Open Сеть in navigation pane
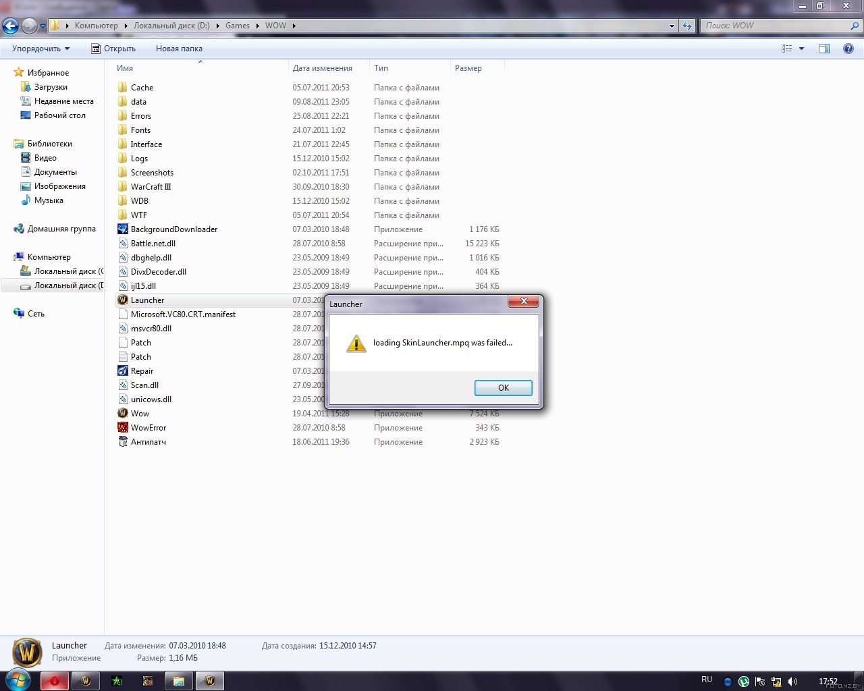This screenshot has width=864, height=691. 36,314
